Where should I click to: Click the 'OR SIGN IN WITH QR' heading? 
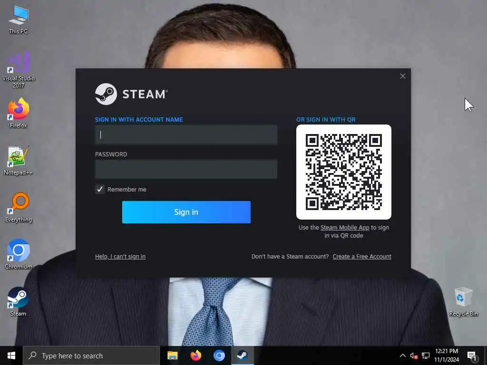326,119
